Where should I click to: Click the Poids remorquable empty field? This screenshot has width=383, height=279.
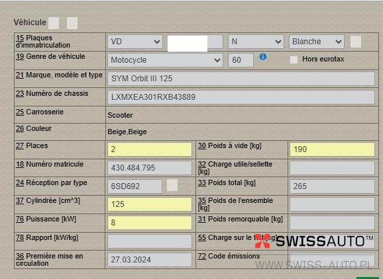pos(332,222)
